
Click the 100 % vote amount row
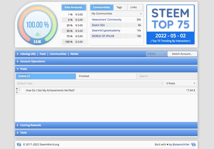coord(74,42)
